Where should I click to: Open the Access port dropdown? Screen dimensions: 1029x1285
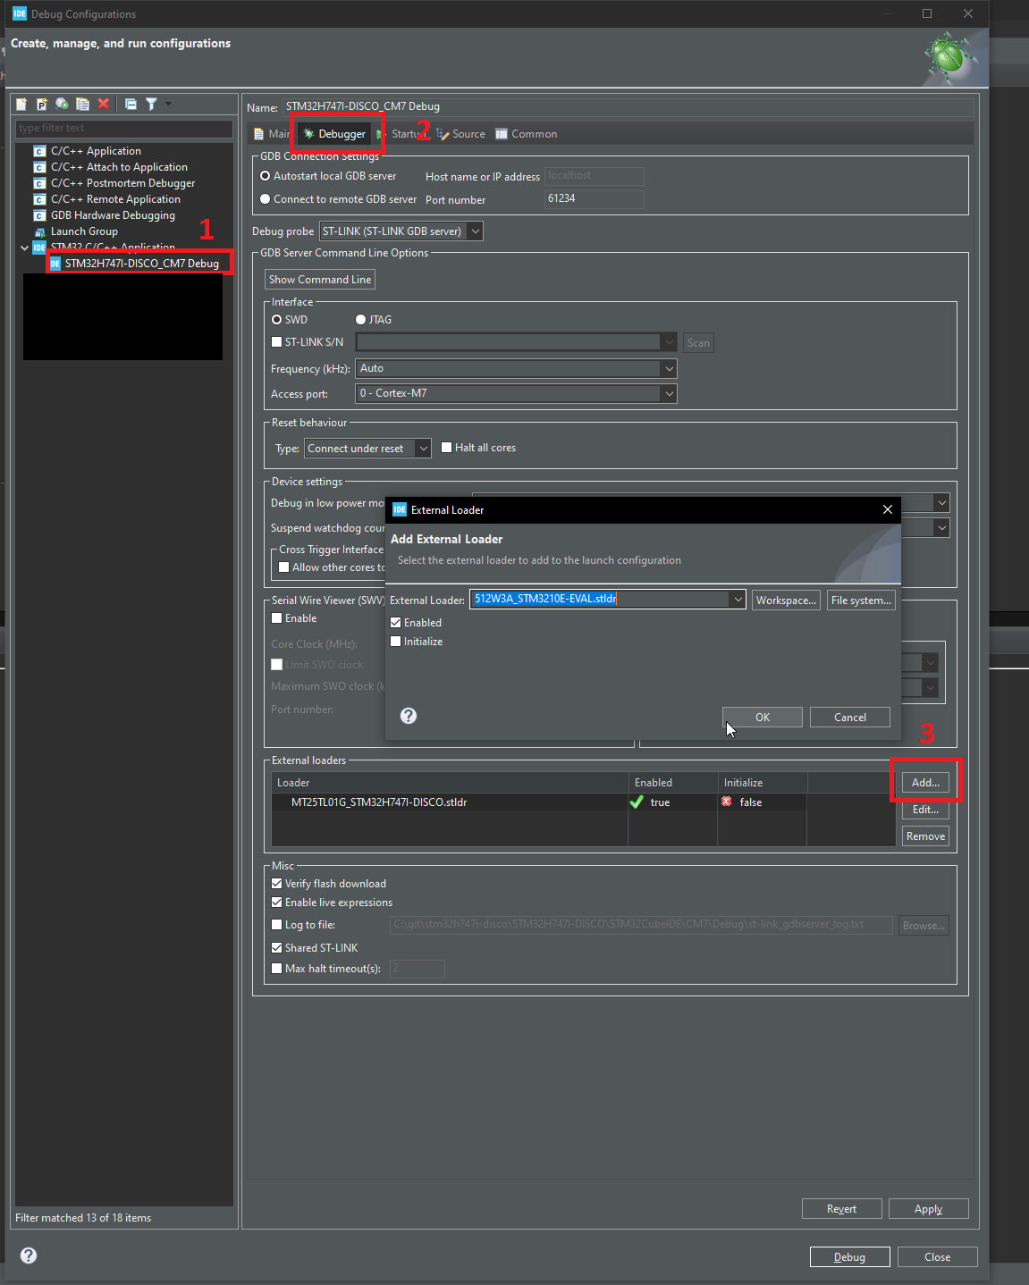pyautogui.click(x=669, y=393)
